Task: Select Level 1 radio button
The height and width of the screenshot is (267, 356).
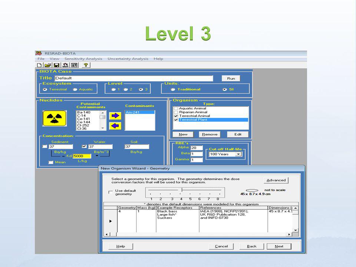Action: (113, 89)
